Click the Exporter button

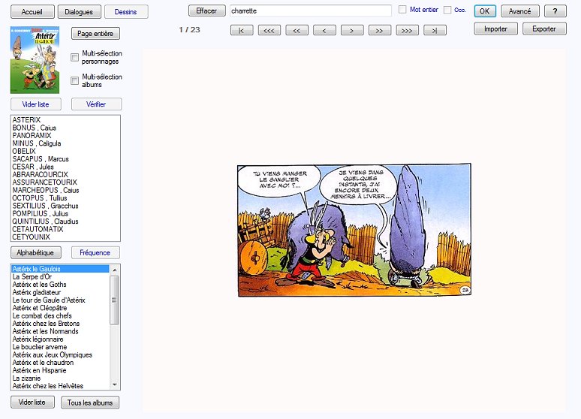coord(544,29)
